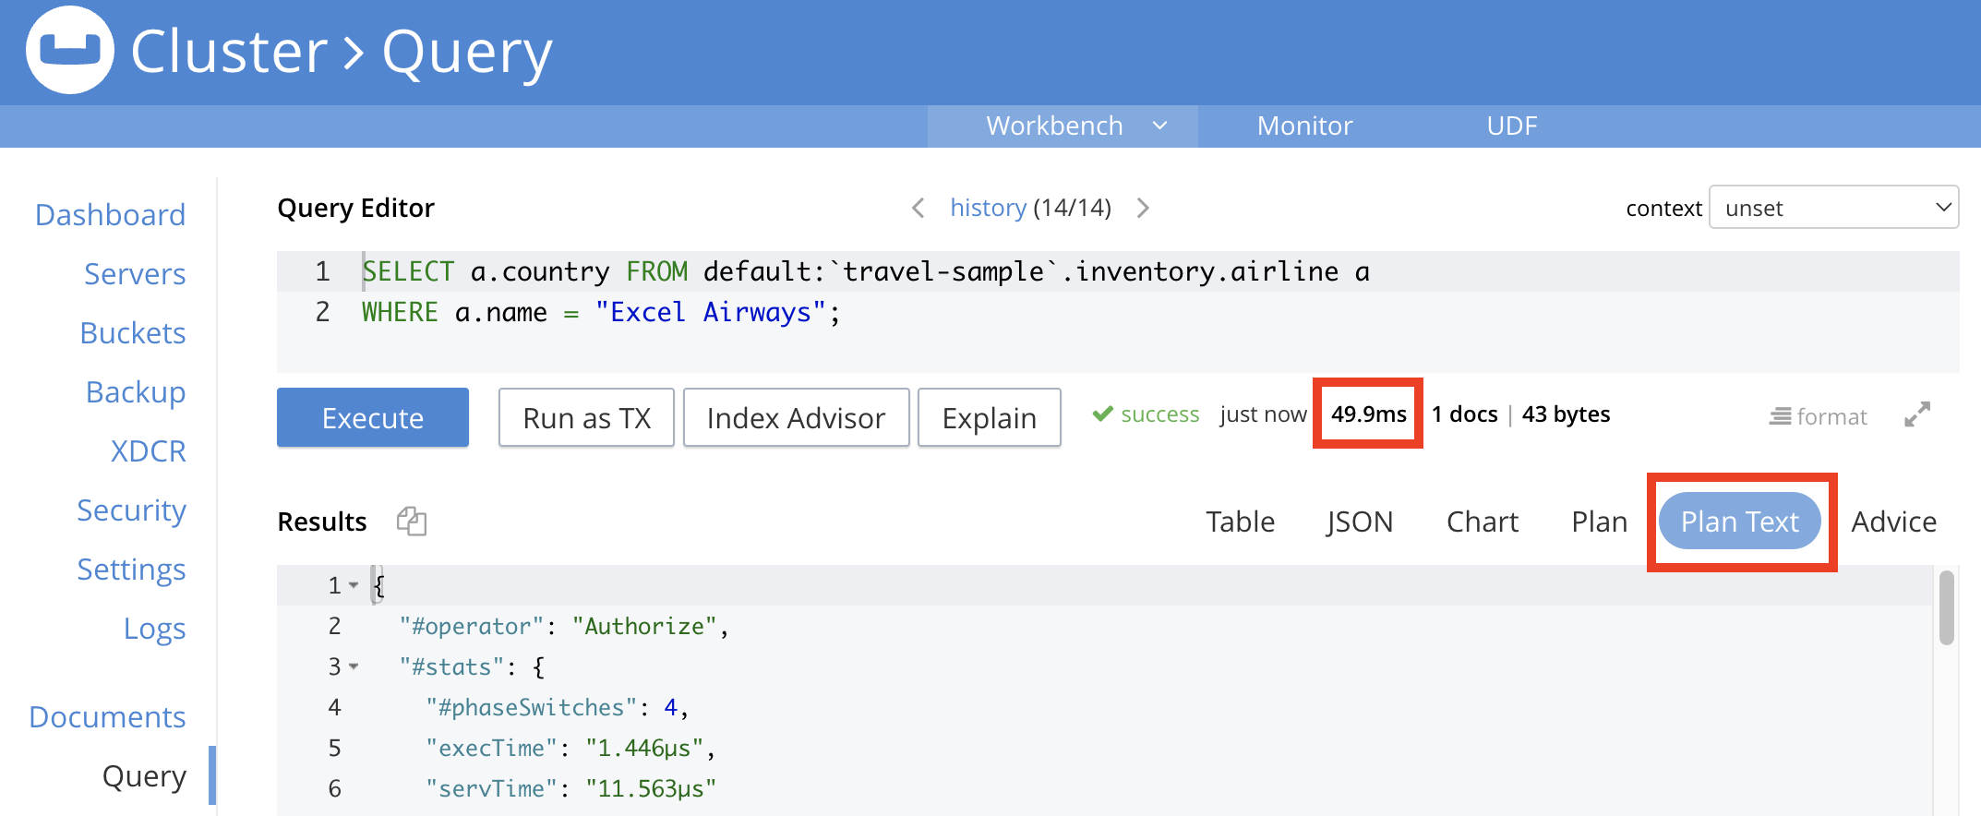1981x816 pixels.
Task: Open the Workbench dropdown chevron
Action: tap(1160, 126)
